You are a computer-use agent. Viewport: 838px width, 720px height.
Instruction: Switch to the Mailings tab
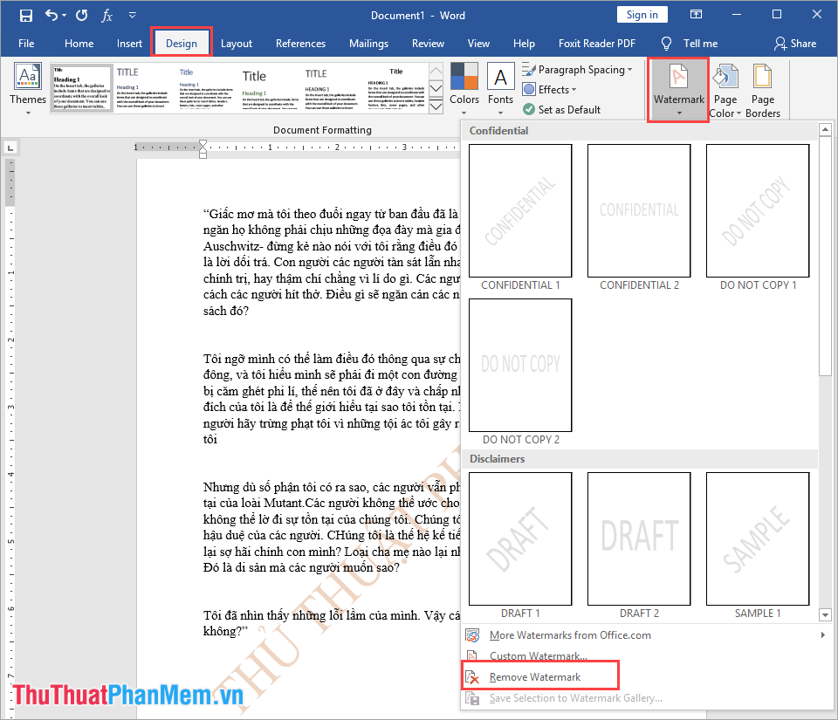[x=368, y=43]
